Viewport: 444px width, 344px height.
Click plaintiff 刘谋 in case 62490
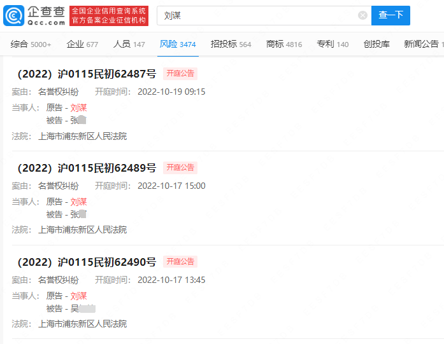[78, 296]
